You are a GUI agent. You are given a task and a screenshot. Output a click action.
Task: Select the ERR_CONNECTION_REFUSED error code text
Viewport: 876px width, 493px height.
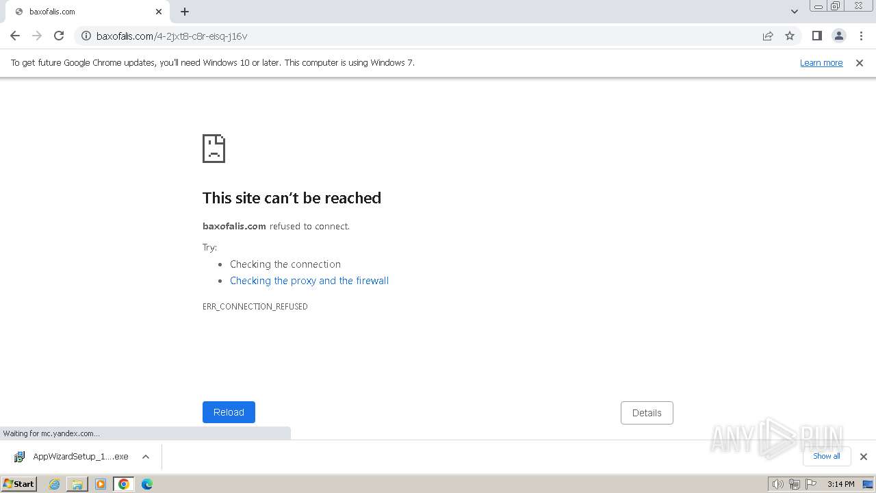coord(255,307)
